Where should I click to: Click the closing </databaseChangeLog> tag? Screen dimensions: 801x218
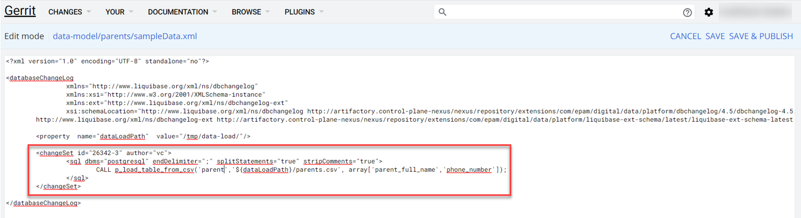(44, 203)
